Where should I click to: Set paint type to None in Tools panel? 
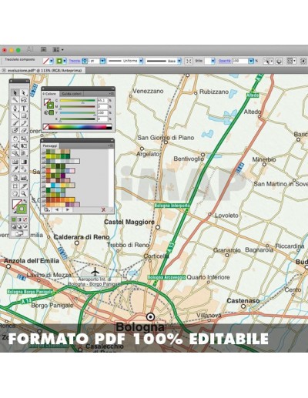tap(25, 219)
